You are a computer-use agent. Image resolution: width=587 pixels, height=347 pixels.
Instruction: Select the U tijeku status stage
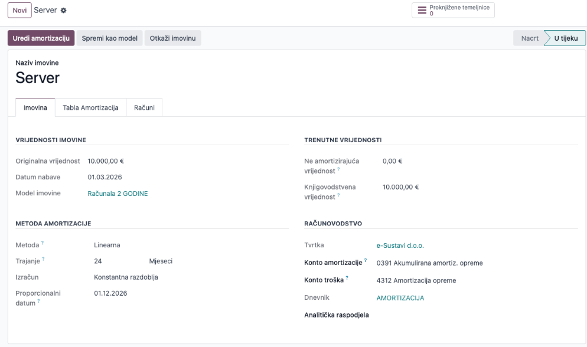[566, 38]
